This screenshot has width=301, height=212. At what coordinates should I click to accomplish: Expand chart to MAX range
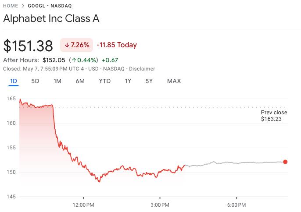[x=174, y=81]
